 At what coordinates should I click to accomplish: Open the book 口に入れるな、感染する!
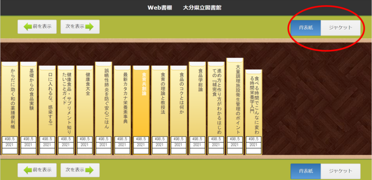coord(47,110)
